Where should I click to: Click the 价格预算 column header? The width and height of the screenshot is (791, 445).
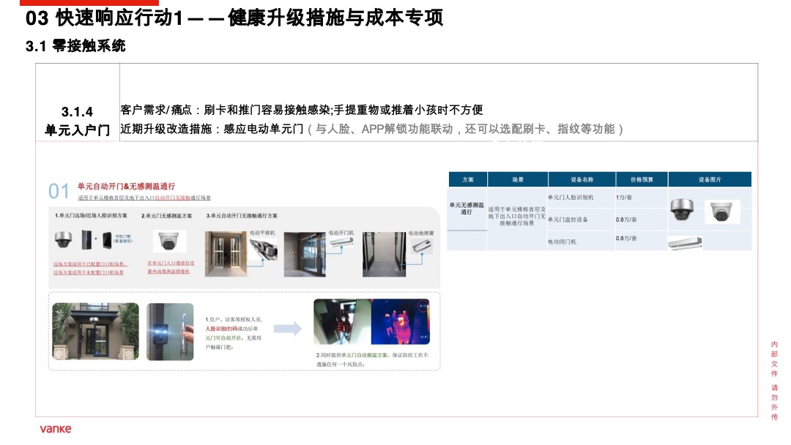(642, 180)
